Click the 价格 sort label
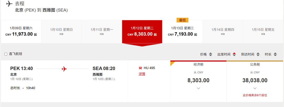 pos(203,54)
